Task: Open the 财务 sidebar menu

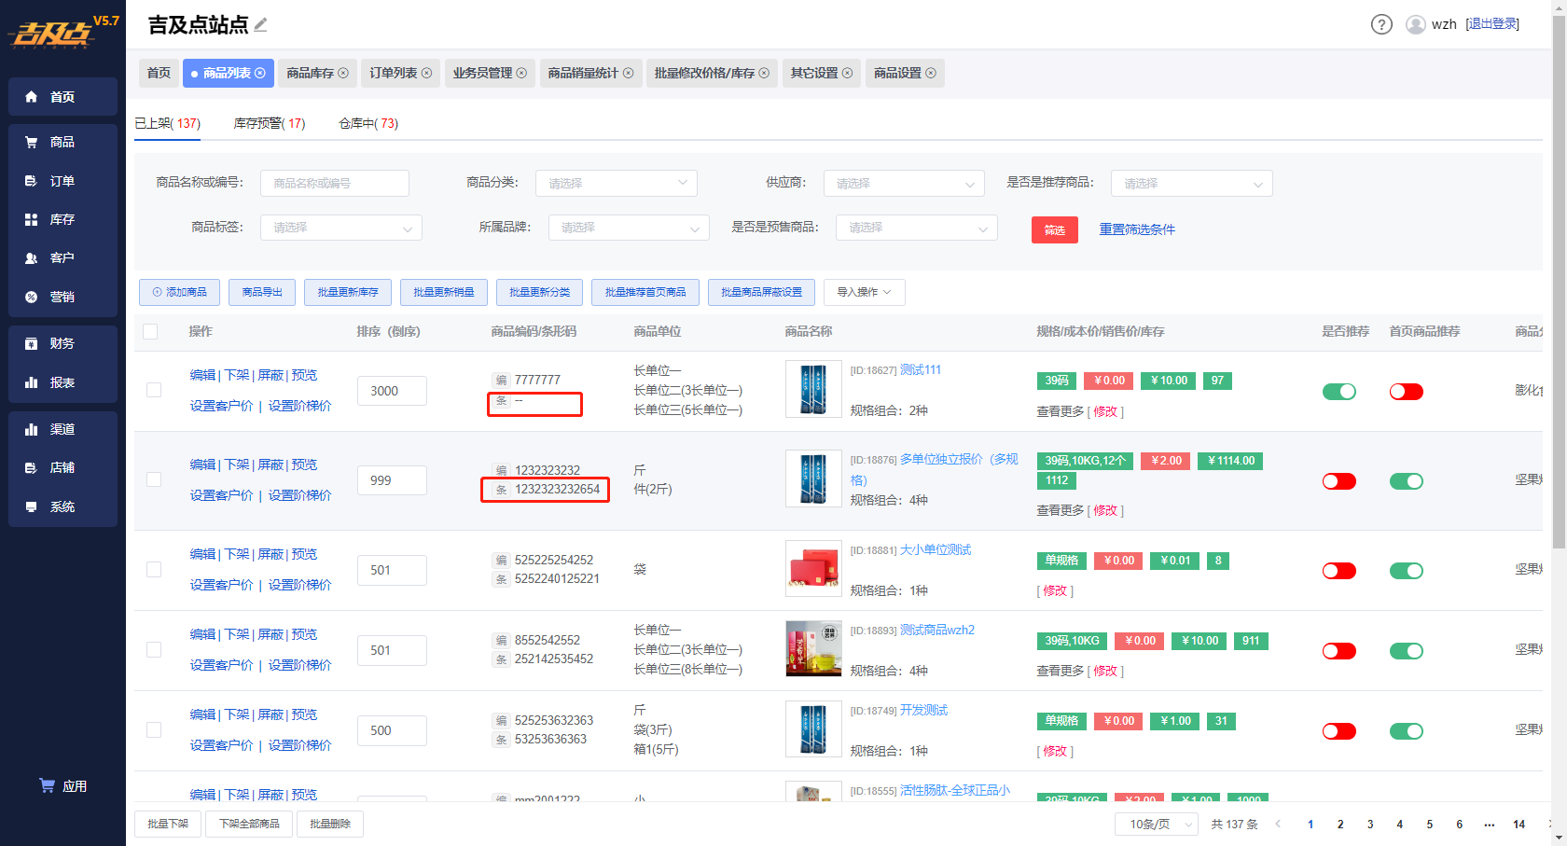Action: coord(62,343)
